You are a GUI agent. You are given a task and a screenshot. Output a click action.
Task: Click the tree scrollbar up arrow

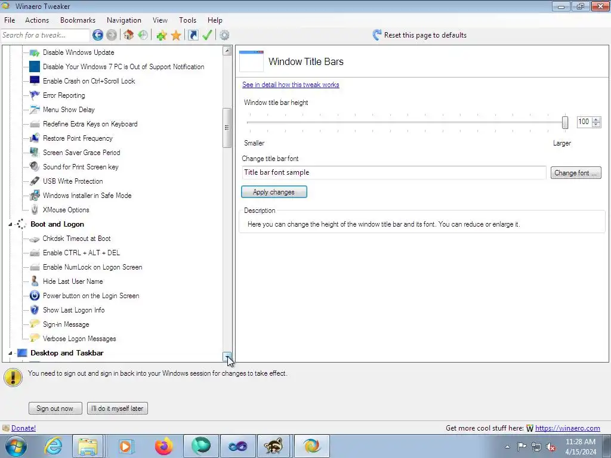227,51
